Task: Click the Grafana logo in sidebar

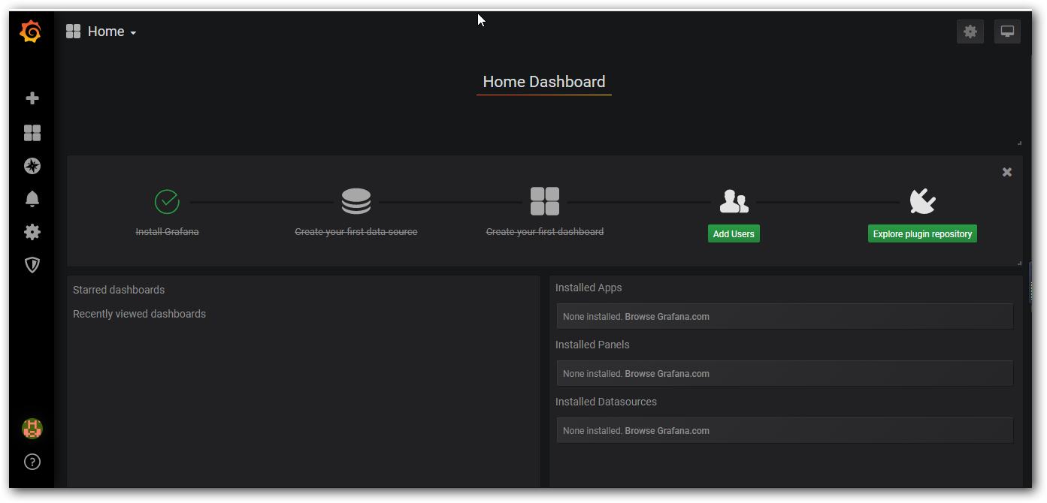Action: (31, 32)
